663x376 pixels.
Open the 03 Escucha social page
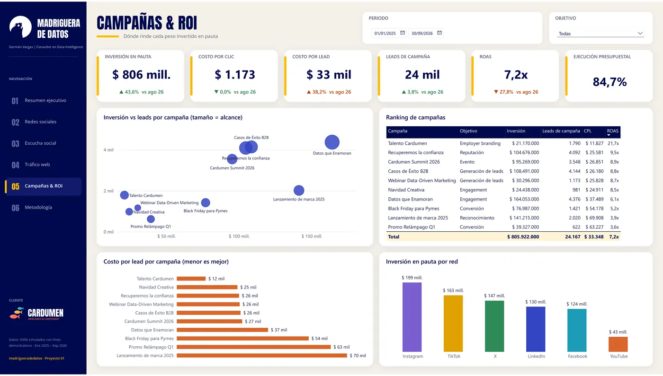[x=43, y=143]
